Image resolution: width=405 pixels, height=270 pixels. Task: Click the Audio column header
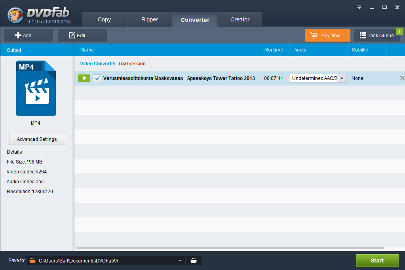(318, 50)
